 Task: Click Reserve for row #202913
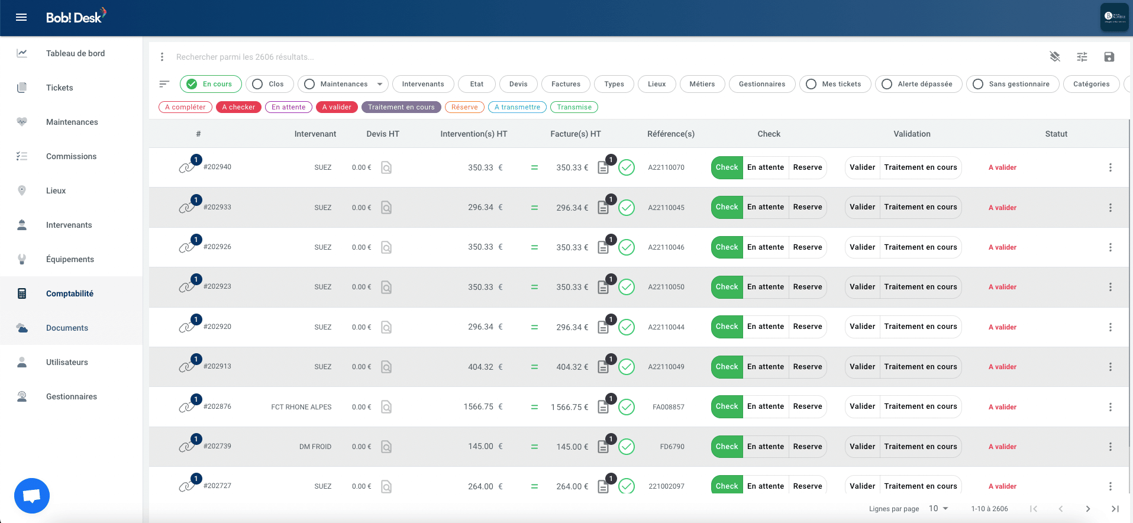(x=808, y=367)
